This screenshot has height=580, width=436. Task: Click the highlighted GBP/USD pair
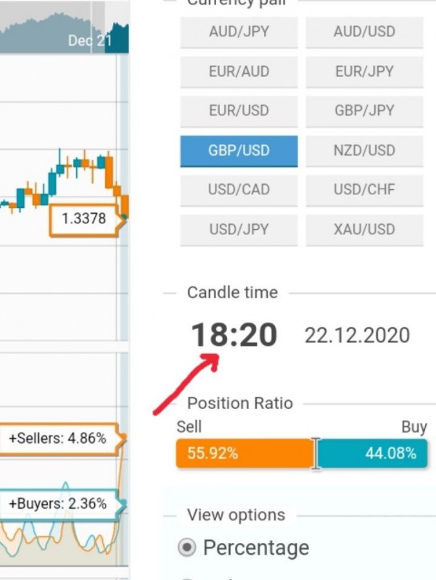point(239,151)
